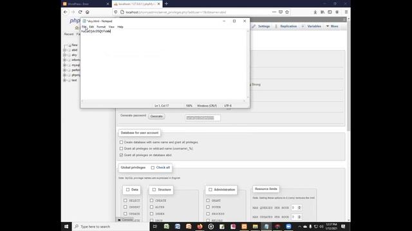Reload the page in Firefox

click(80, 12)
